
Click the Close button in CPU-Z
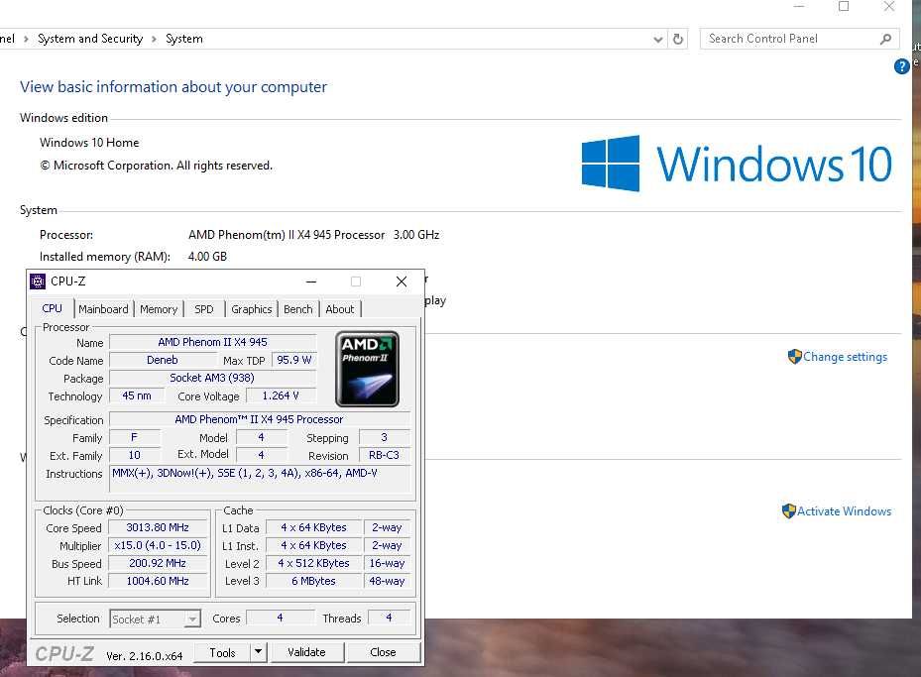383,652
